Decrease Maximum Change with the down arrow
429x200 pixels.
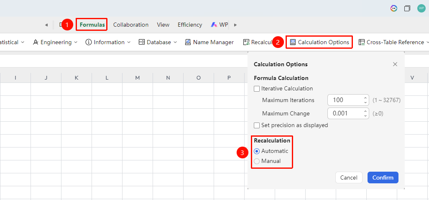point(365,115)
